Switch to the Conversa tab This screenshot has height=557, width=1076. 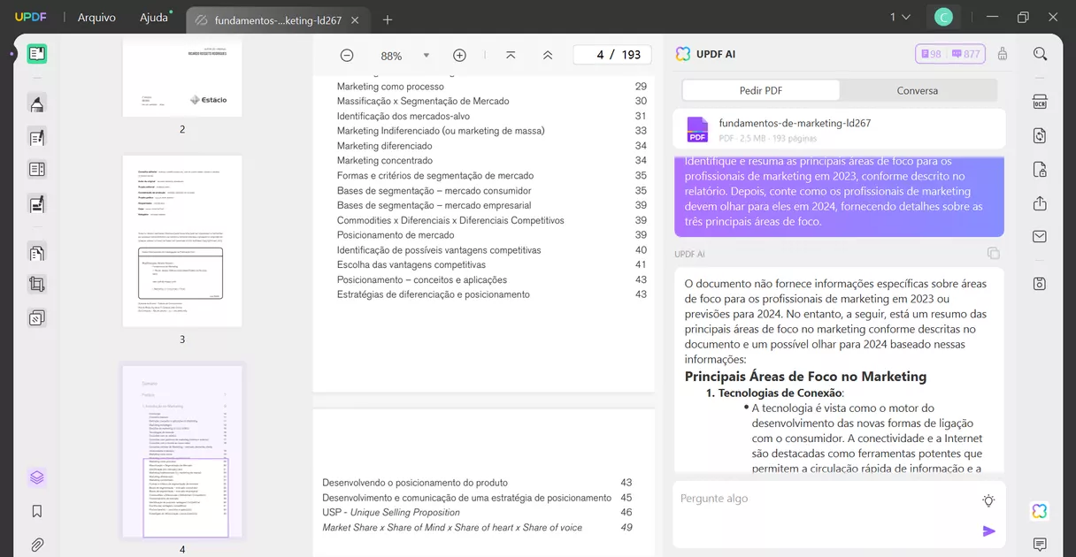click(918, 90)
